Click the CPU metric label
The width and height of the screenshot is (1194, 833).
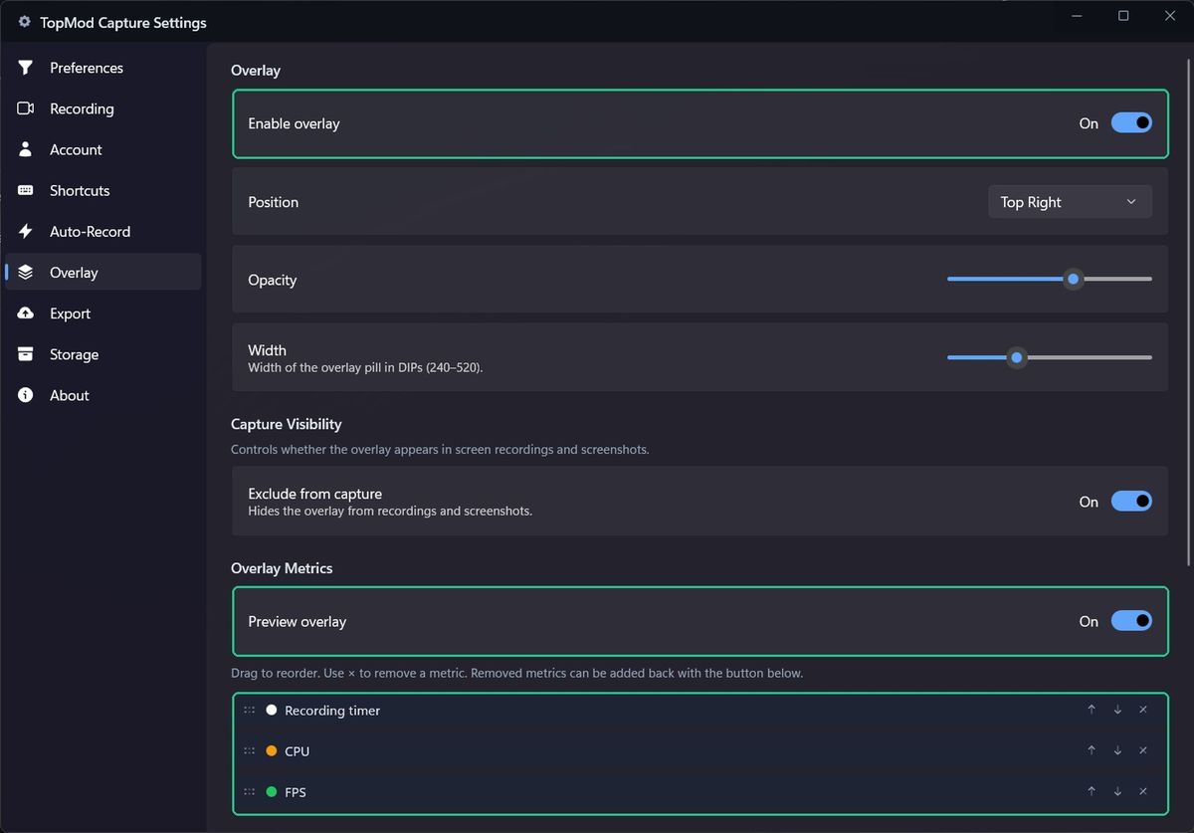click(x=297, y=751)
